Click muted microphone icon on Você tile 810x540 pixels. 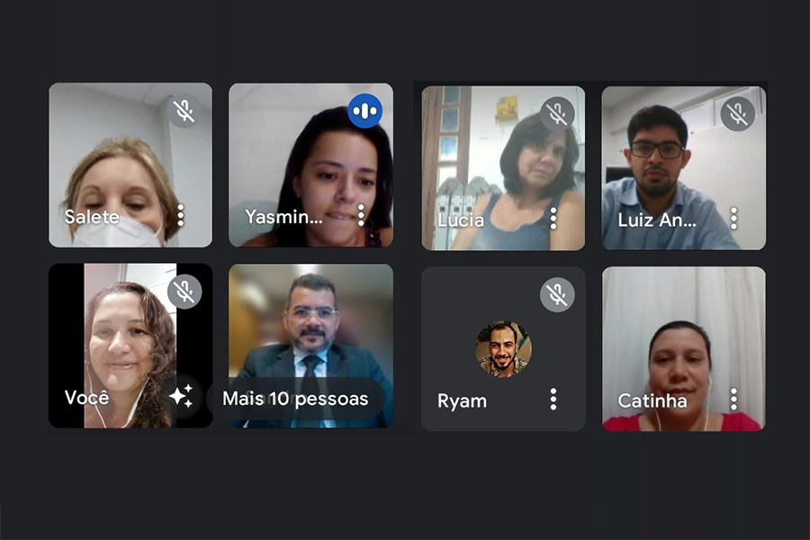coord(184,292)
